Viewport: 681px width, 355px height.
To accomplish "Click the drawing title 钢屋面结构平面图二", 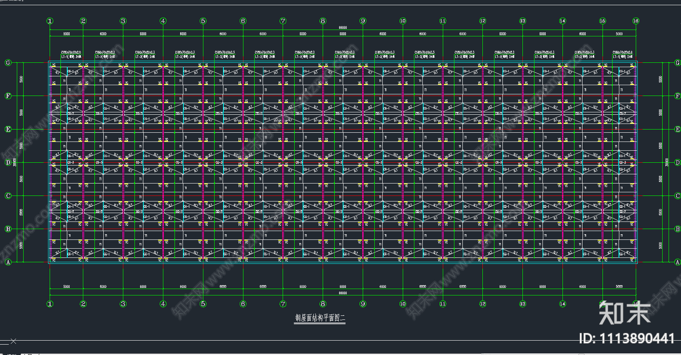I will pyautogui.click(x=320, y=318).
